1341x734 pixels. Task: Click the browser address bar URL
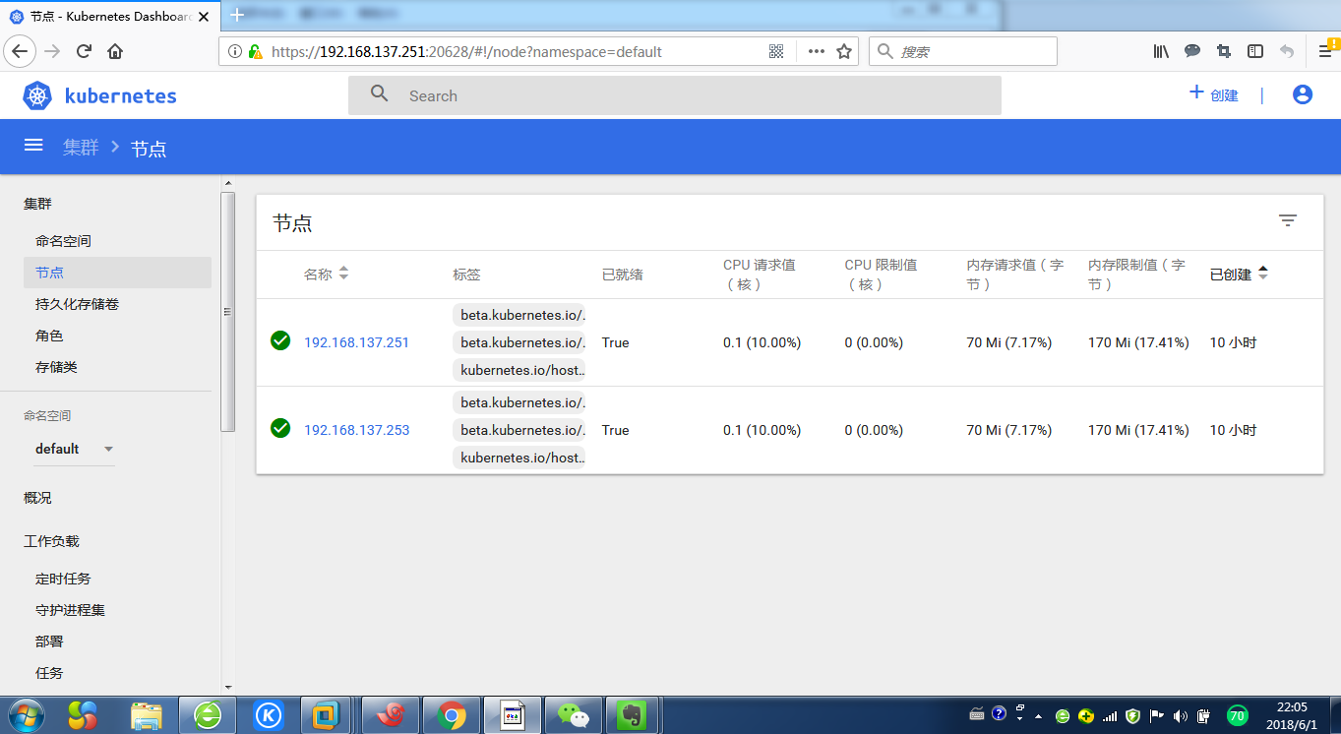tap(466, 51)
